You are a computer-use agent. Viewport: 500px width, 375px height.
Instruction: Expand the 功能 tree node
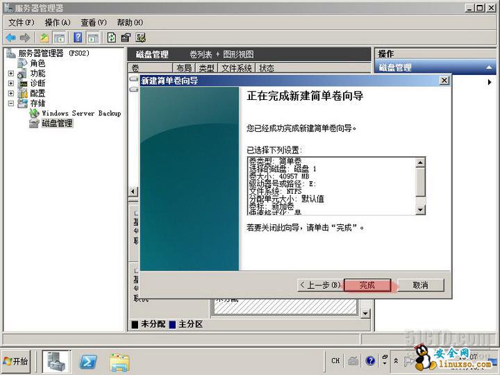pos(11,74)
